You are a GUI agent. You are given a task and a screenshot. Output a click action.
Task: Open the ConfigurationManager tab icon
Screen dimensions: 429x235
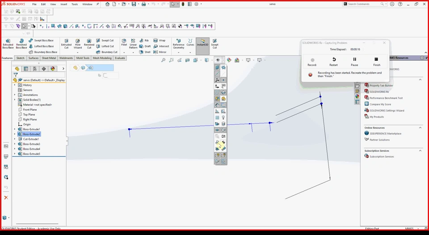[35, 69]
